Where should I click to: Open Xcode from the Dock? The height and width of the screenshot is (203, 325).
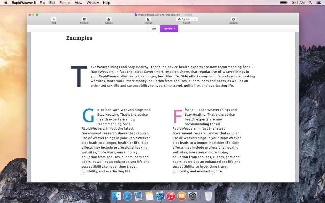pos(160,196)
